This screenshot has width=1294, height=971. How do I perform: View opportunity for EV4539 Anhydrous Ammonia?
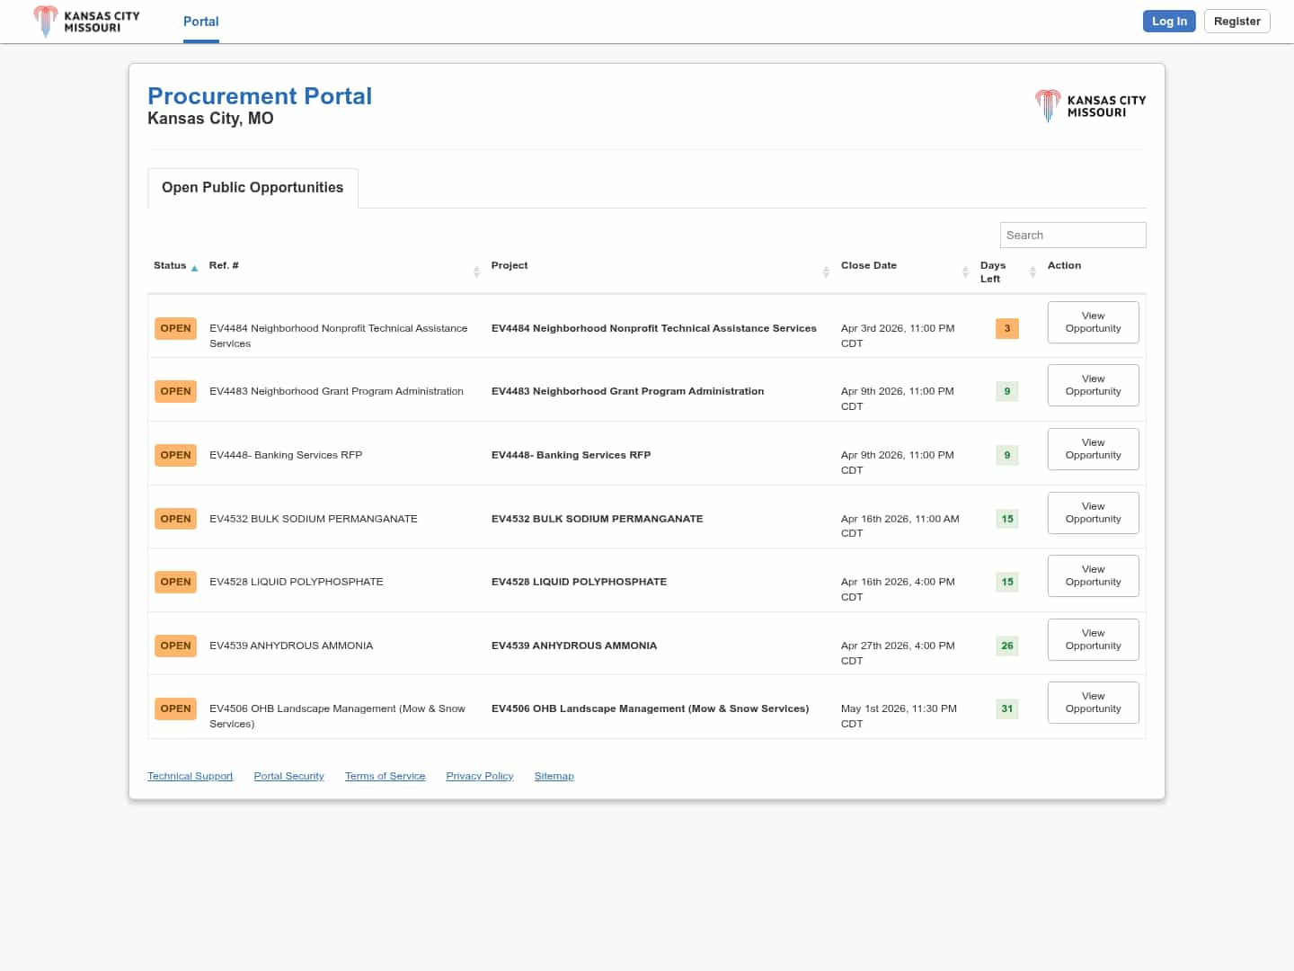[x=1093, y=639]
